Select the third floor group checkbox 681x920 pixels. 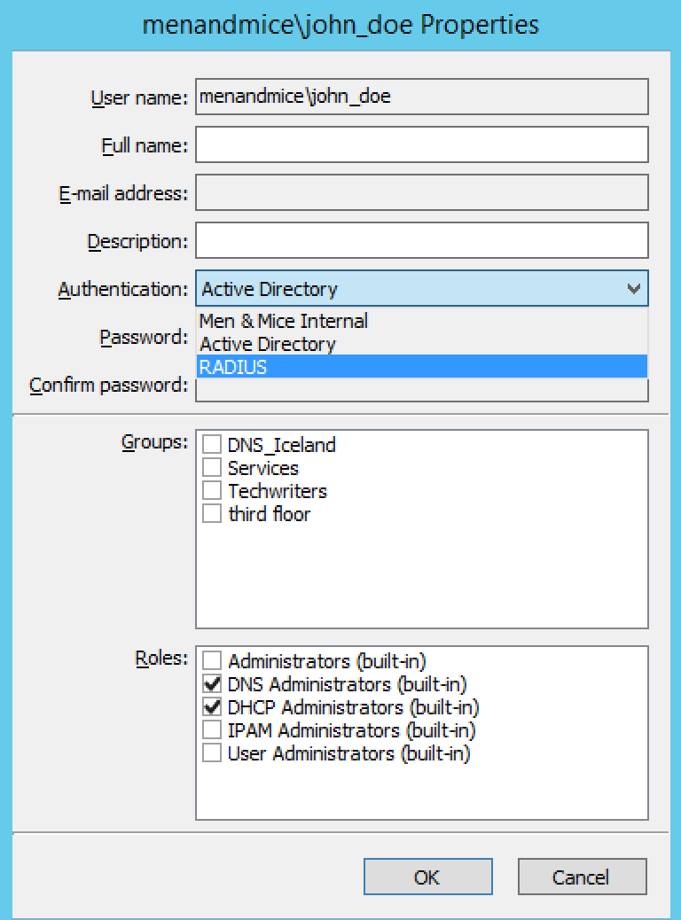coord(212,514)
